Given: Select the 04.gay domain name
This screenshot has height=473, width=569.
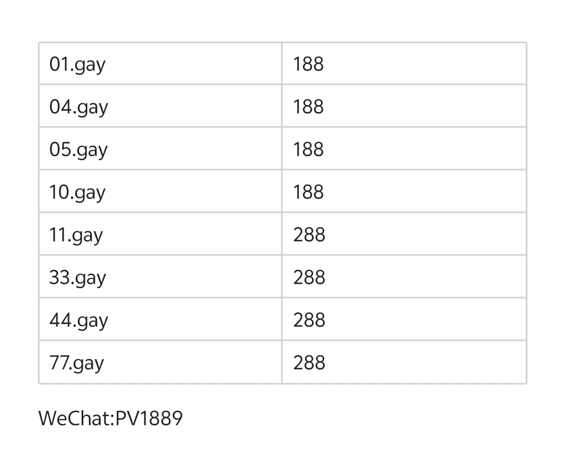Looking at the screenshot, I should pos(79,107).
